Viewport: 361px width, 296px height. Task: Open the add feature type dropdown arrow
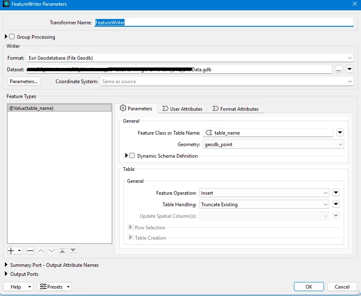[x=19, y=251]
